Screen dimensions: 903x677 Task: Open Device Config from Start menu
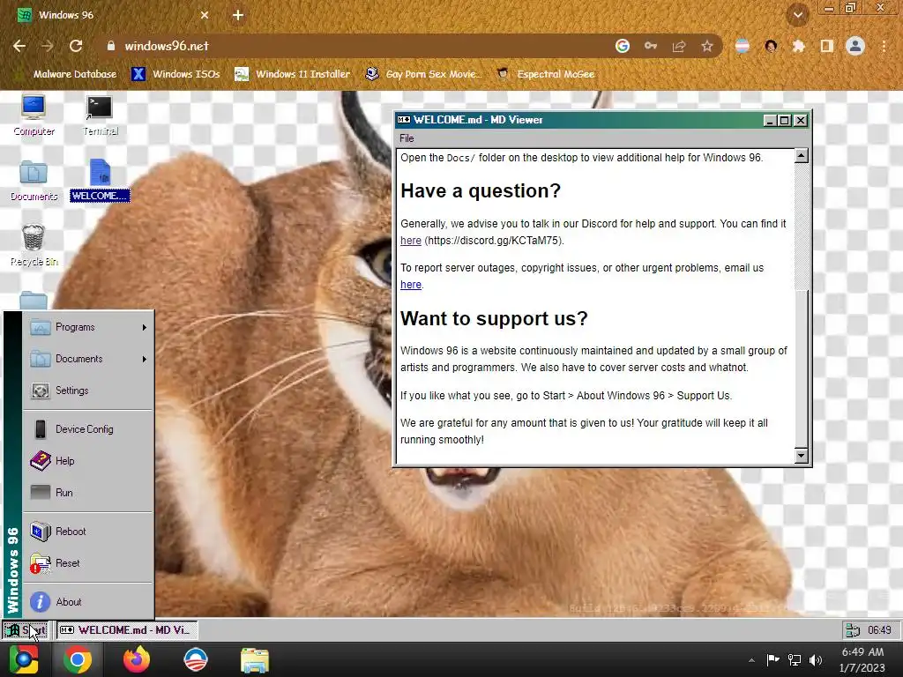[x=88, y=429]
